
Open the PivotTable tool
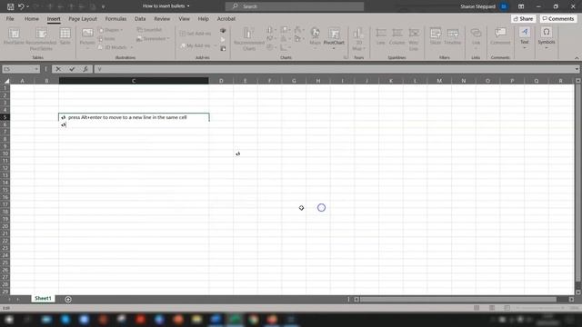coord(14,36)
